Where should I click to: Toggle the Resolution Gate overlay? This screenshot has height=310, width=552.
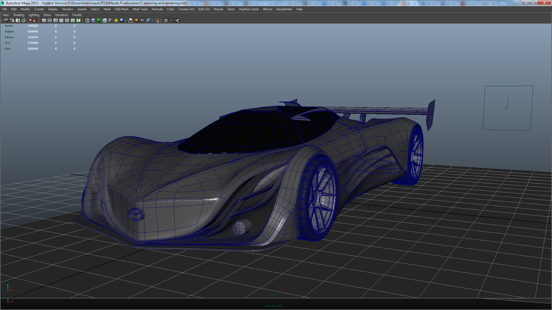56,20
